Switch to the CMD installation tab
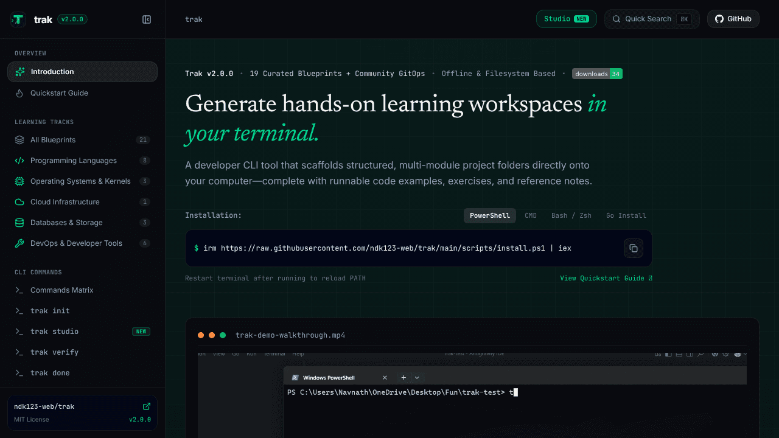This screenshot has width=779, height=438. [x=531, y=215]
